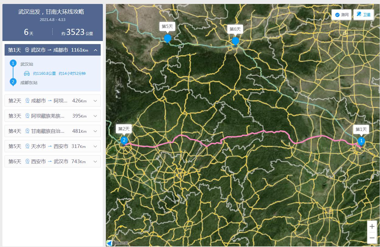Open 第6天 西安市 to 武汉市 itinerary
The height and width of the screenshot is (247, 380).
coord(53,161)
